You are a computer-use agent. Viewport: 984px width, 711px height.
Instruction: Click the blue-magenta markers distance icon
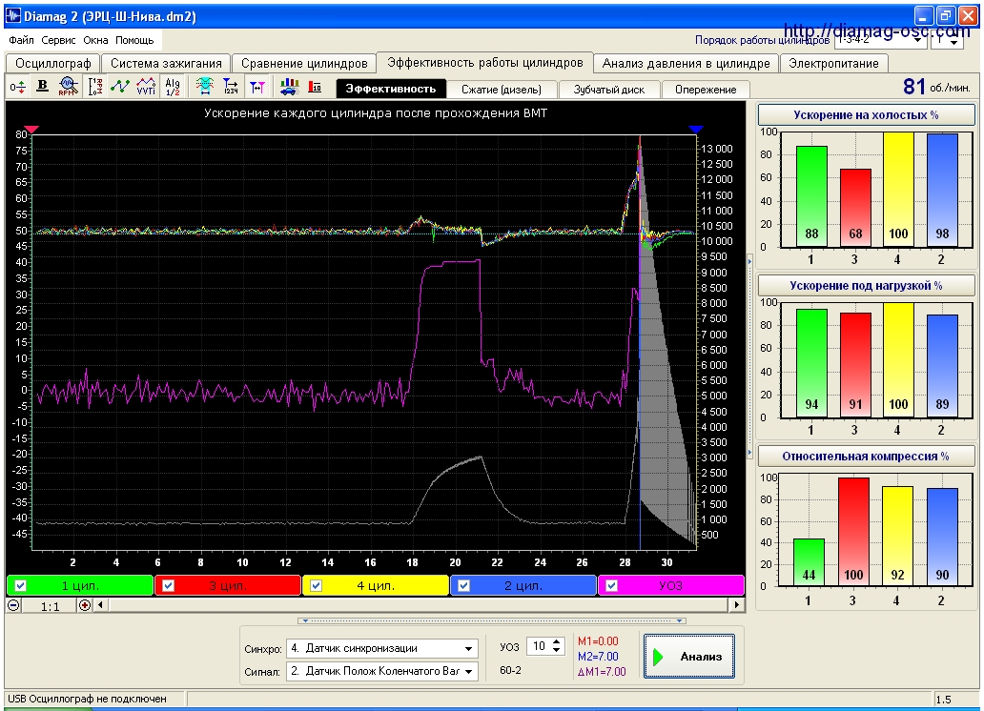[x=257, y=87]
